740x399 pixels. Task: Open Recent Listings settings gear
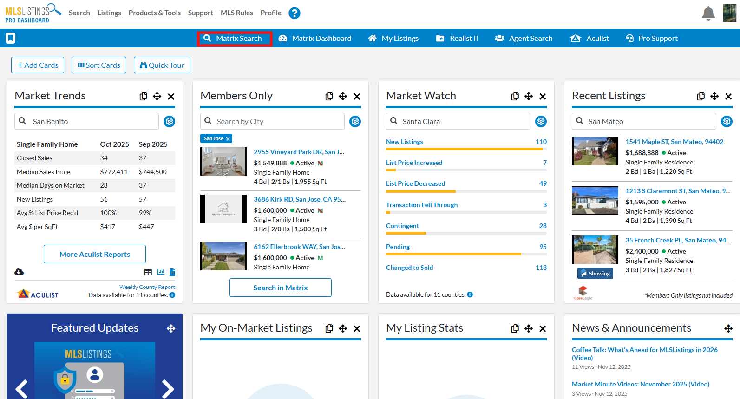[x=727, y=121]
